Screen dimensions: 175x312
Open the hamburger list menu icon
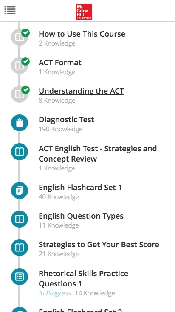point(10,10)
